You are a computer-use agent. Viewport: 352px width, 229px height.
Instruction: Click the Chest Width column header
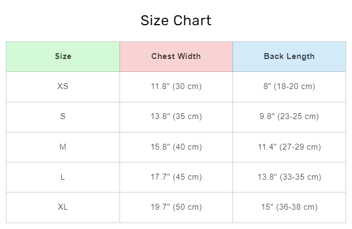coord(176,56)
